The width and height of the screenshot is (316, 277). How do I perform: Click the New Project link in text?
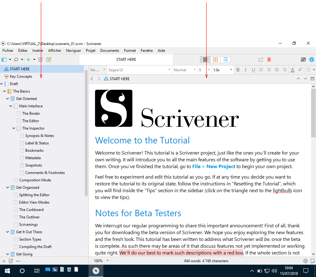pos(221,166)
